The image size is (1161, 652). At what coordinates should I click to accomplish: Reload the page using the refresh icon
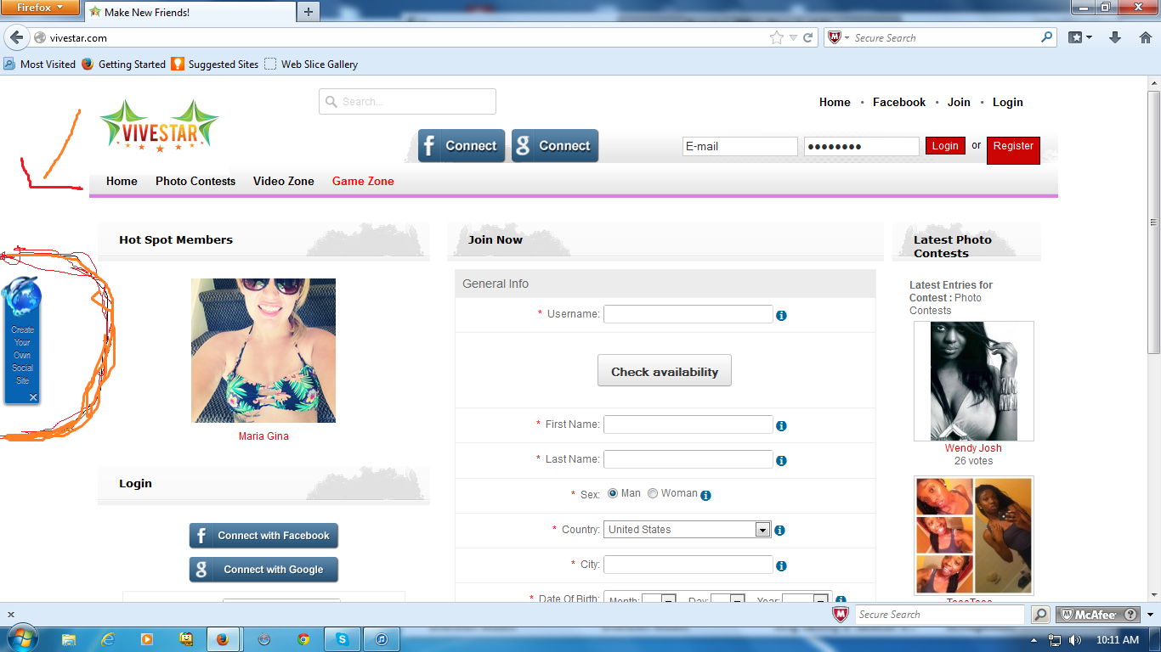[808, 37]
